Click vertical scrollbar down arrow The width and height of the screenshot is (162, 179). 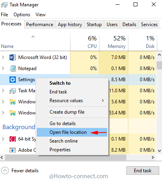click(x=159, y=151)
